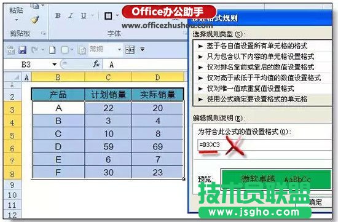This screenshot has width=338, height=222.
Task: Click the 产品 header cell
Action: click(x=58, y=95)
